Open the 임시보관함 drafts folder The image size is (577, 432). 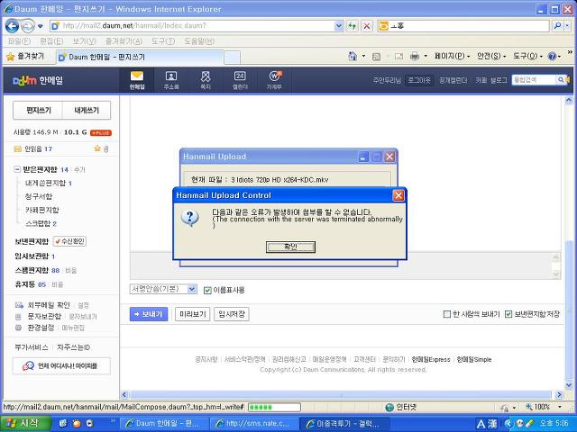point(32,256)
